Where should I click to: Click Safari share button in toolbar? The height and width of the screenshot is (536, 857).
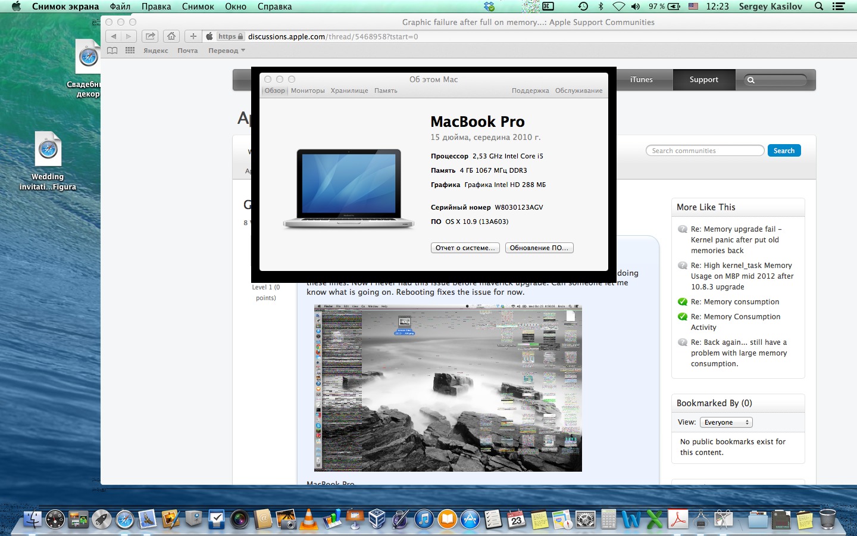point(151,36)
